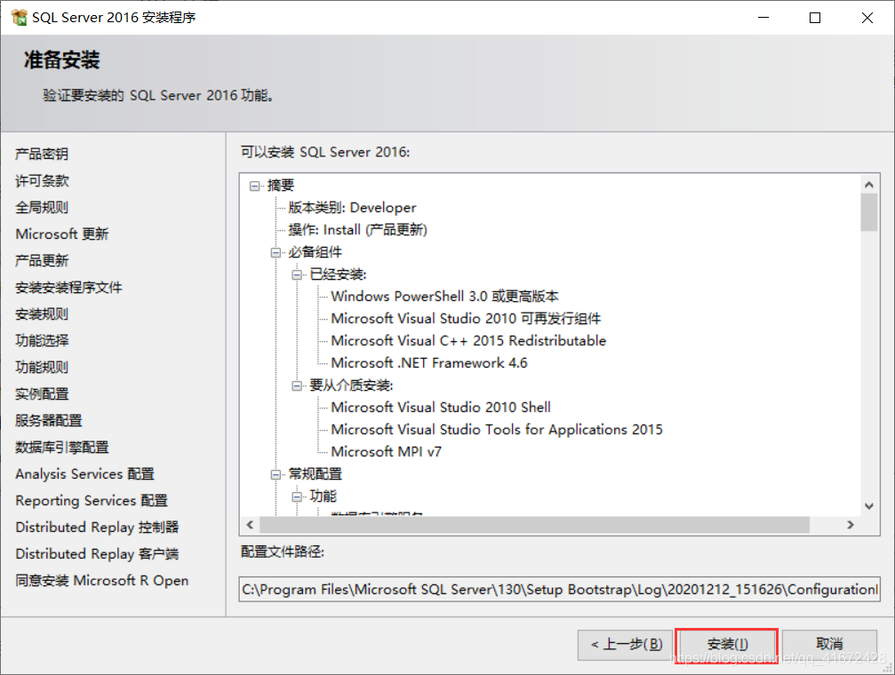This screenshot has width=895, height=675.
Task: Click the SQL Server setup title bar icon
Action: pos(19,17)
